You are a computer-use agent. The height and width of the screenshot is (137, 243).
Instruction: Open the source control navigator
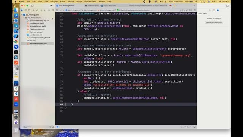25,10
